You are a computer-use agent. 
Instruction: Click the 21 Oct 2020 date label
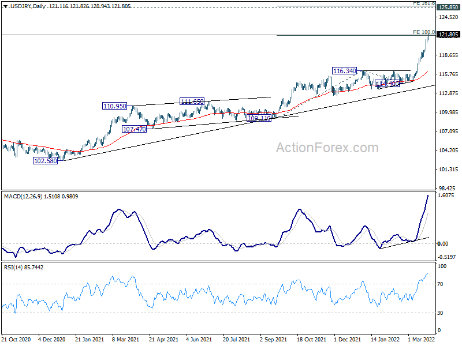click(16, 340)
